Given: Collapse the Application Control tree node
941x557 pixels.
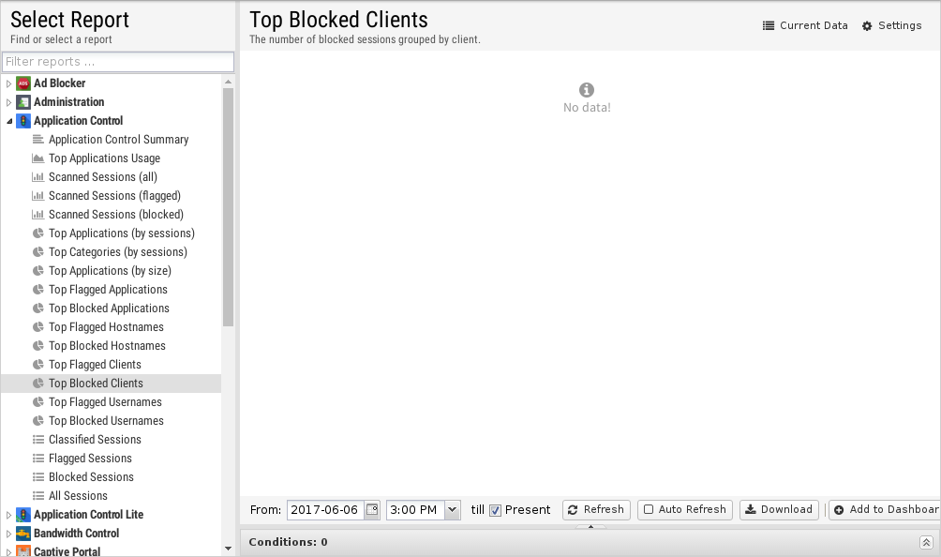Looking at the screenshot, I should click(x=8, y=121).
